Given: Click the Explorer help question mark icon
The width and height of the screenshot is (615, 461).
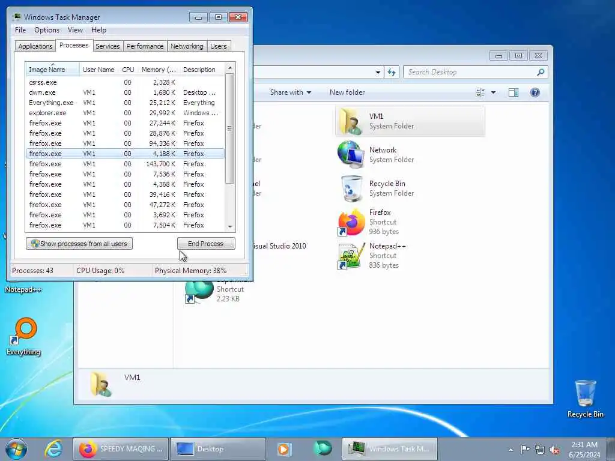Looking at the screenshot, I should pos(535,92).
